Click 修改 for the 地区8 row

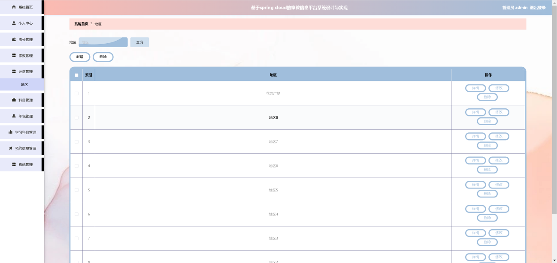499,112
